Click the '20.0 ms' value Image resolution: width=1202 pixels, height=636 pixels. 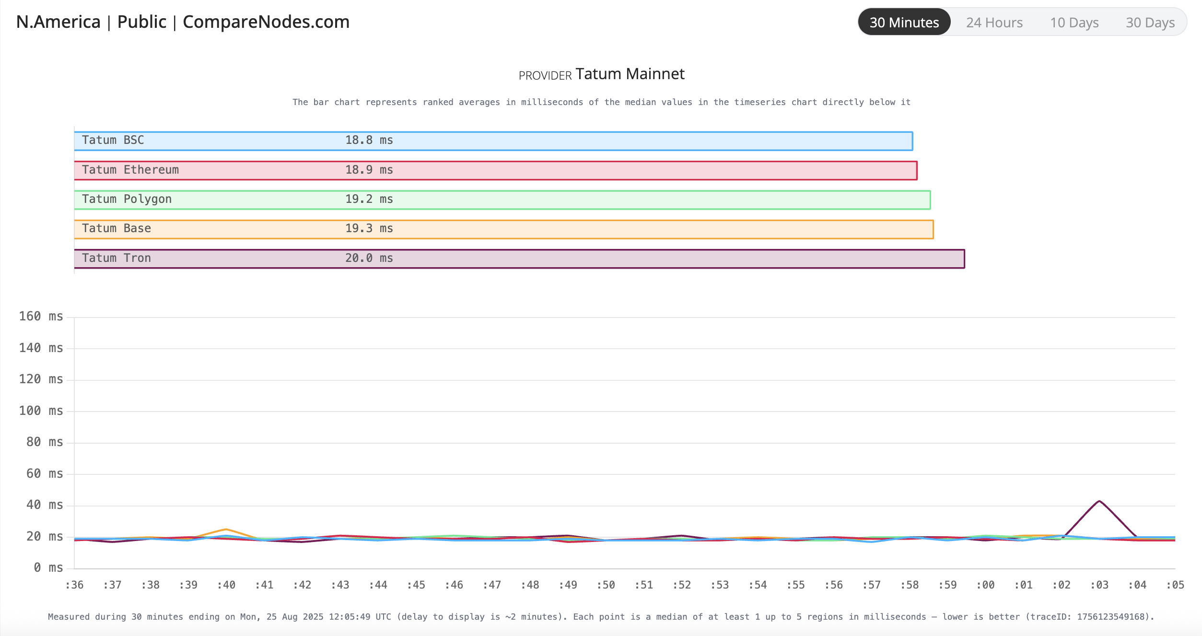point(369,258)
